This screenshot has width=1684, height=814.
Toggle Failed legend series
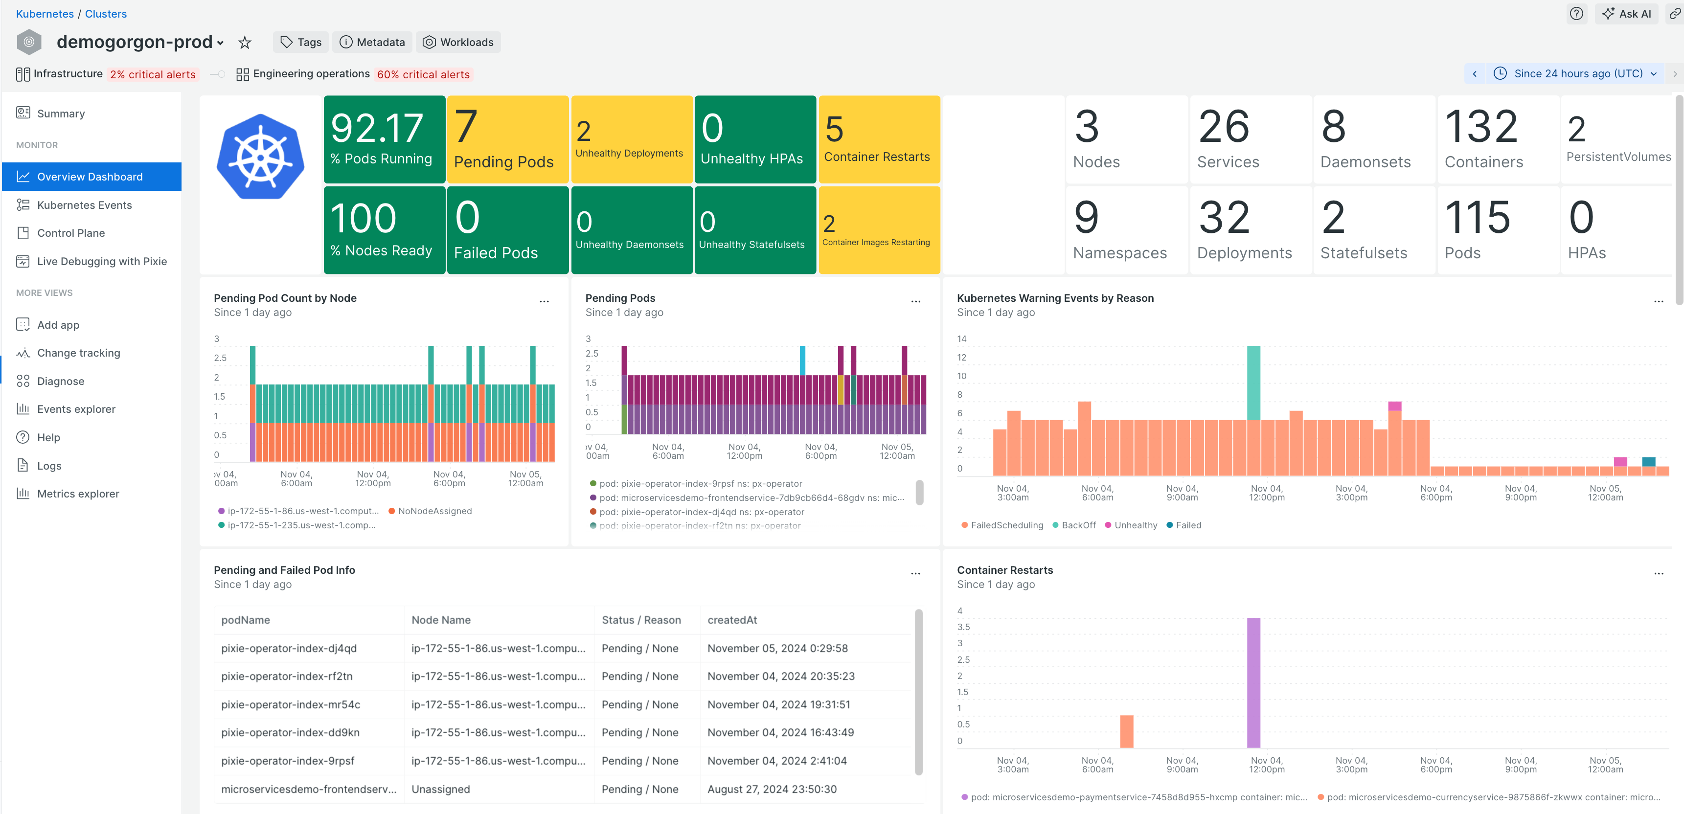point(1183,525)
